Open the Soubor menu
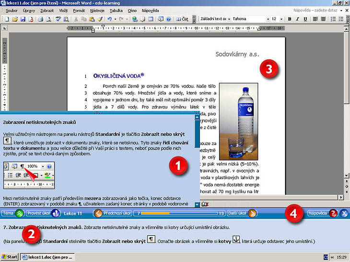350x262 pixels. click(12, 11)
